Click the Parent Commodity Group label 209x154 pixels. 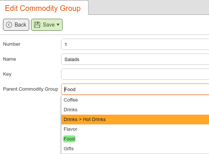30,89
